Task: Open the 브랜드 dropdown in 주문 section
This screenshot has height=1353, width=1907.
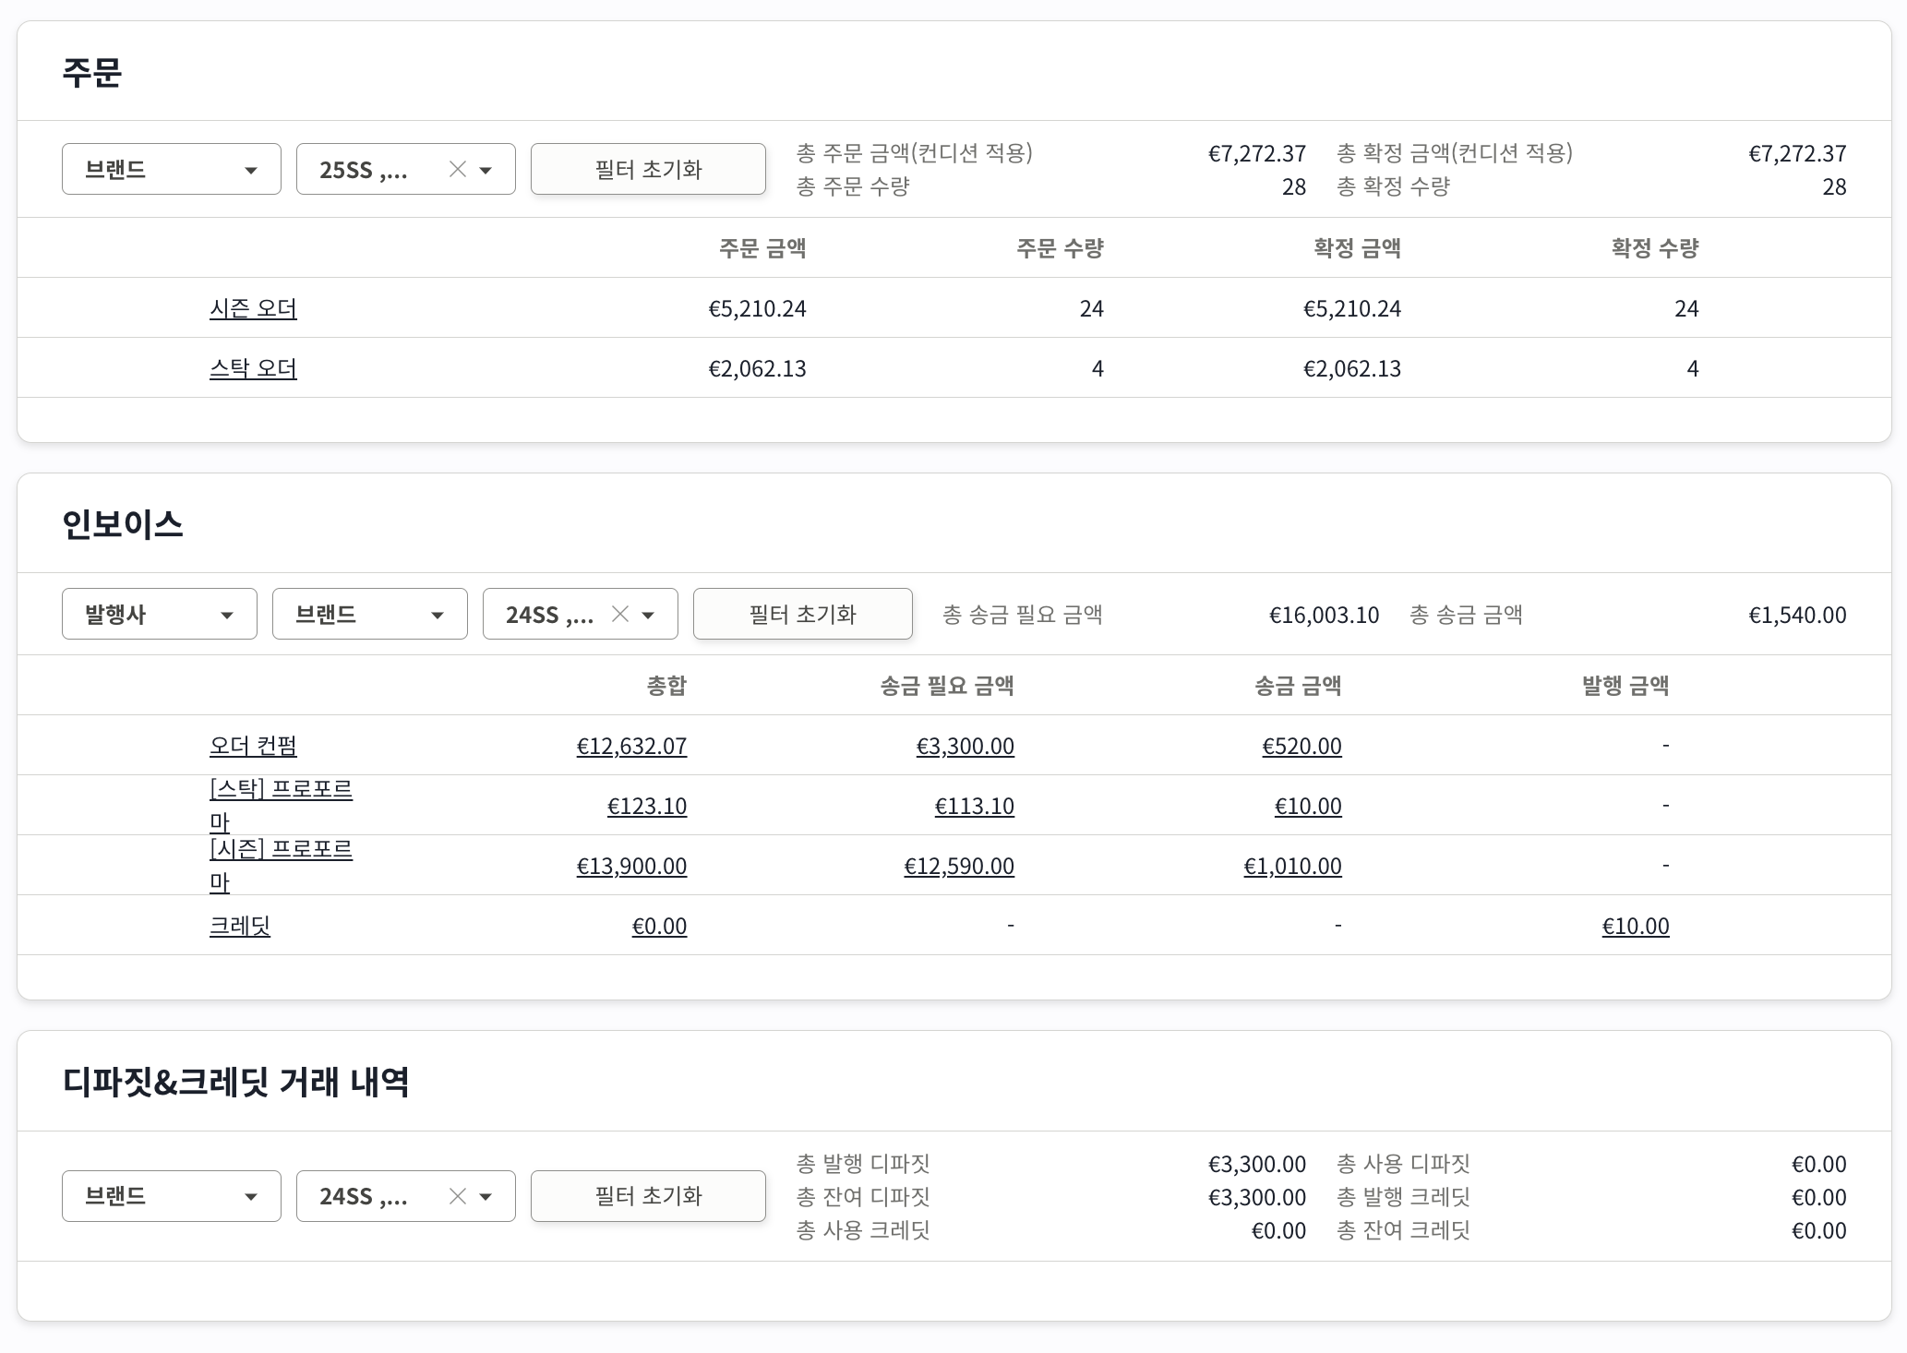Action: pos(171,169)
